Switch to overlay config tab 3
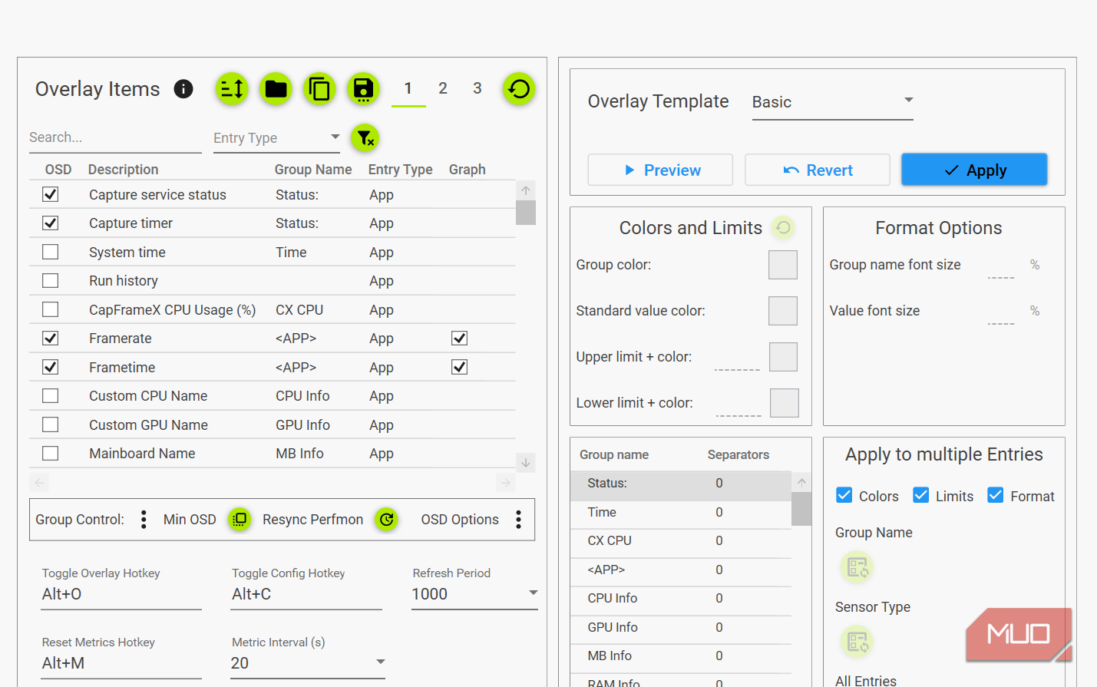 (477, 88)
